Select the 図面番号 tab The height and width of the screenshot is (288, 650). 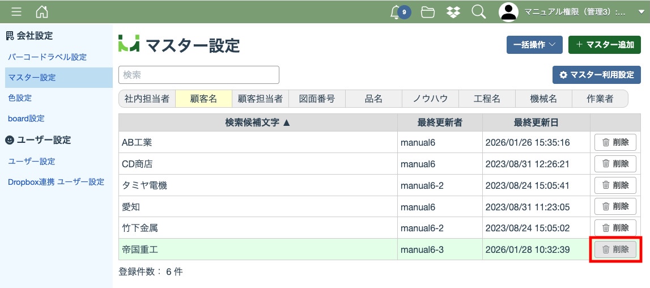point(317,99)
